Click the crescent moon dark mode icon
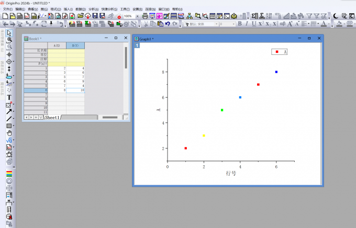The height and width of the screenshot is (228, 356). point(336,16)
